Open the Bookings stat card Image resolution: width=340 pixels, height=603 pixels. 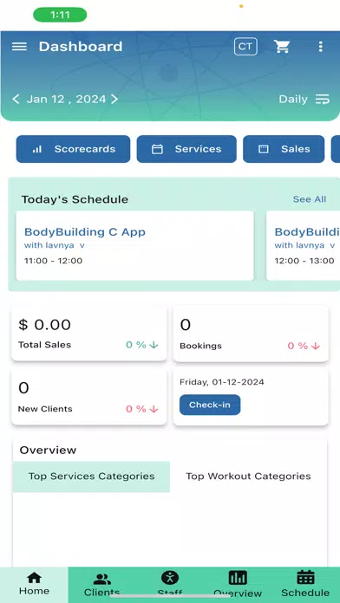click(251, 334)
